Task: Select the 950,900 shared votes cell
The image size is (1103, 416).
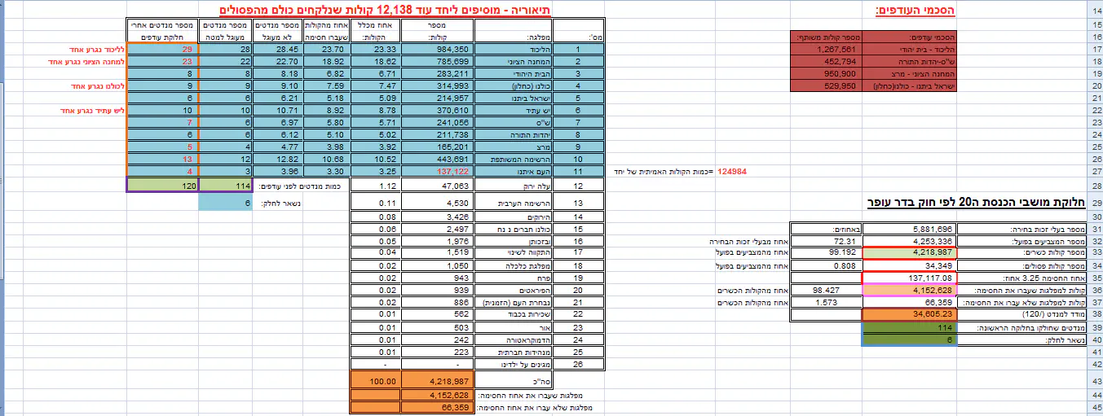Action: [826, 73]
